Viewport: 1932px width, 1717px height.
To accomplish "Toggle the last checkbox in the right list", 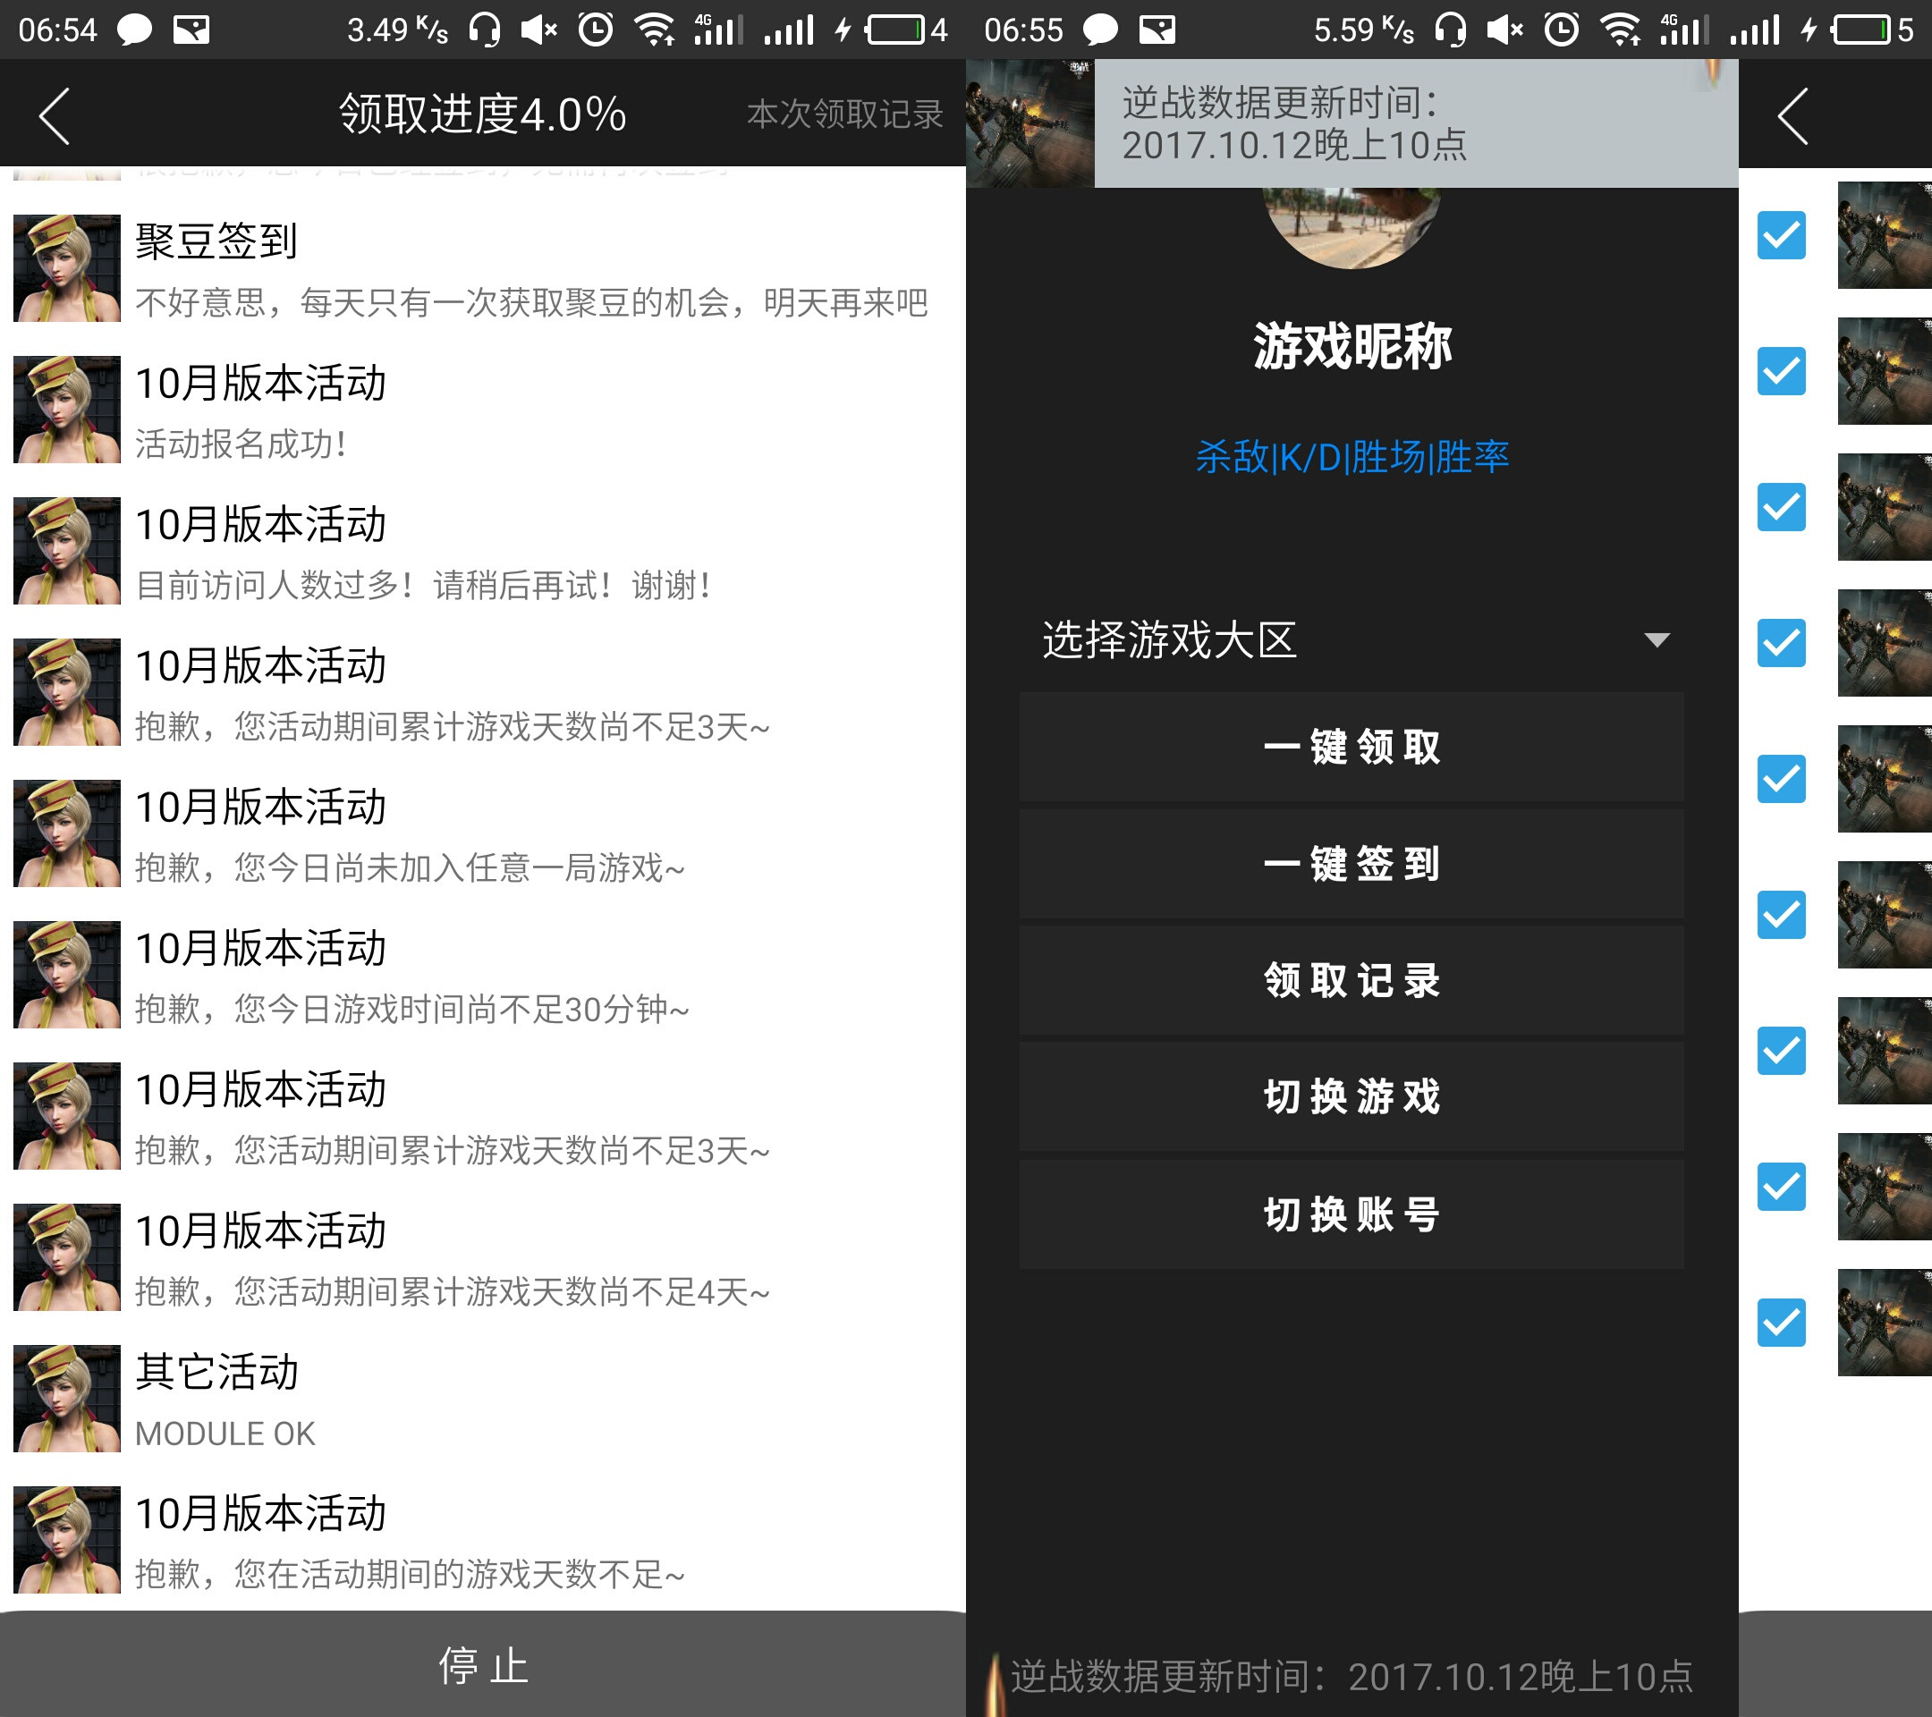I will tap(1781, 1322).
